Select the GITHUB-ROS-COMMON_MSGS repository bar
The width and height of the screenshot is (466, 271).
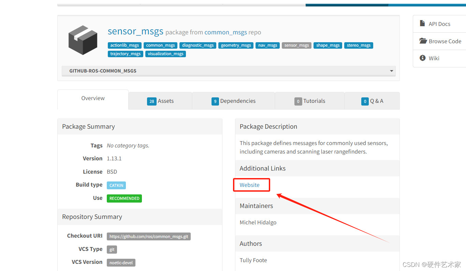click(229, 71)
